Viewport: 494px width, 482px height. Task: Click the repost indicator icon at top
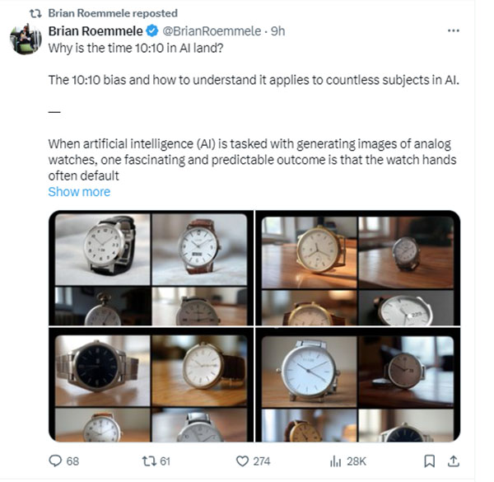tap(35, 13)
